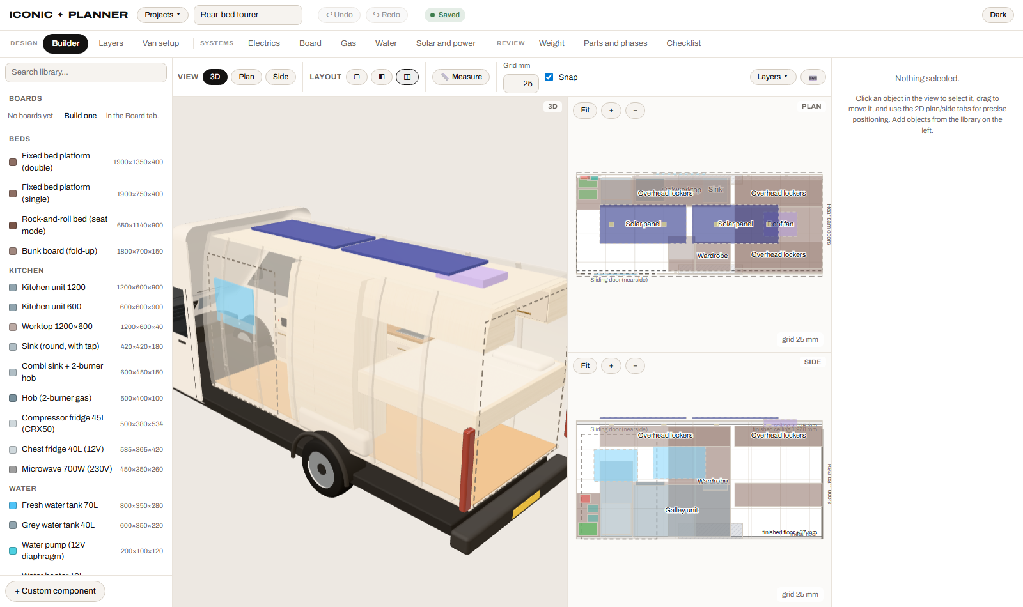Switch view to Side mode
The width and height of the screenshot is (1023, 607).
281,77
